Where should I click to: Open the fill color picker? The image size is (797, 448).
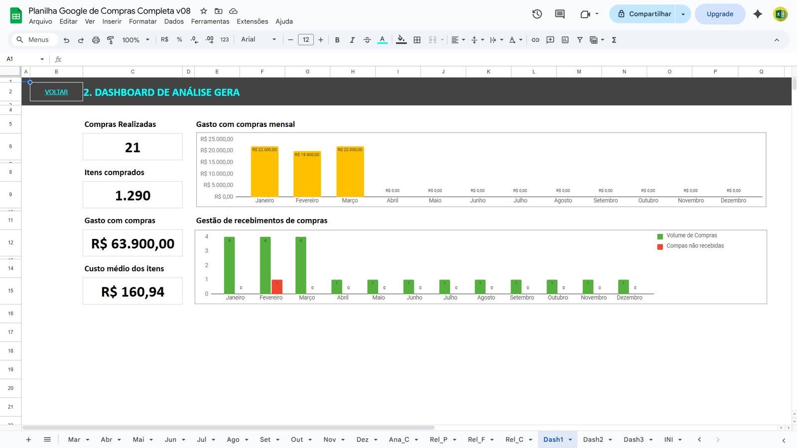point(401,39)
